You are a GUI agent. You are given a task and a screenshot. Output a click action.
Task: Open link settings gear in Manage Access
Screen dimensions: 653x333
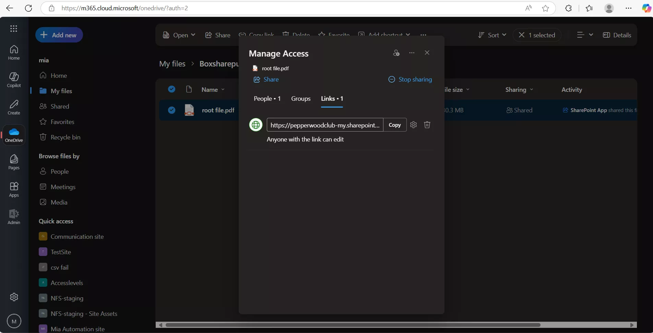414,125
